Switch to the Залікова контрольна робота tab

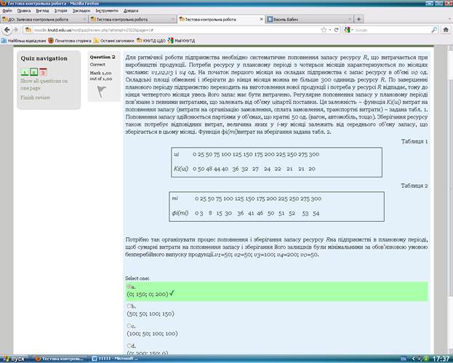pyautogui.click(x=44, y=20)
